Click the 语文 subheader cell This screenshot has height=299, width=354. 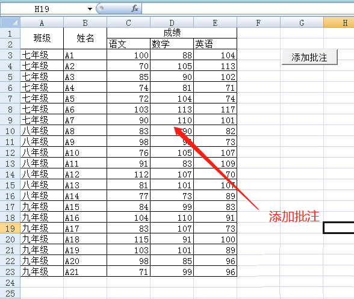click(x=128, y=43)
